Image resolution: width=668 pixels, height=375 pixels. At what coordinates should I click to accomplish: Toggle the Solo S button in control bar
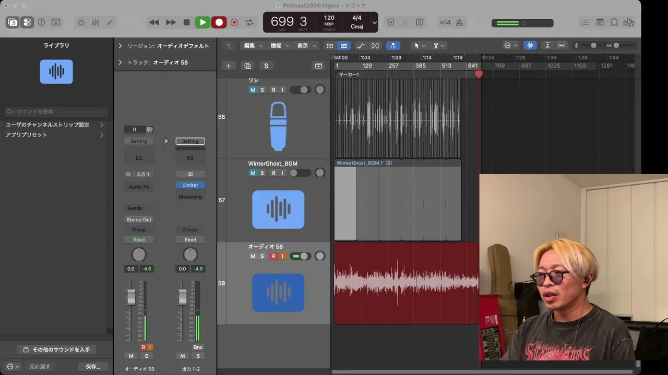(420, 22)
